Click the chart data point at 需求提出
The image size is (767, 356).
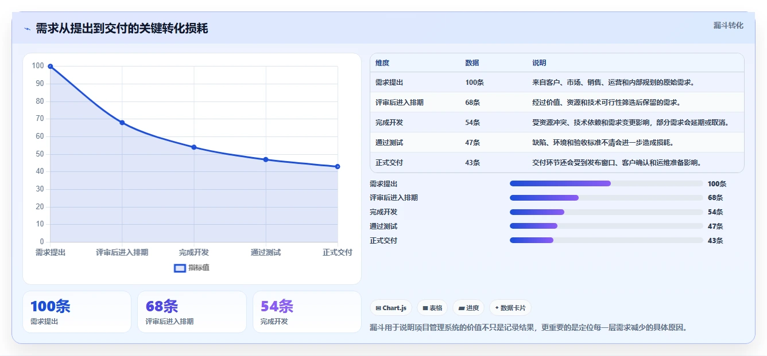tap(51, 66)
